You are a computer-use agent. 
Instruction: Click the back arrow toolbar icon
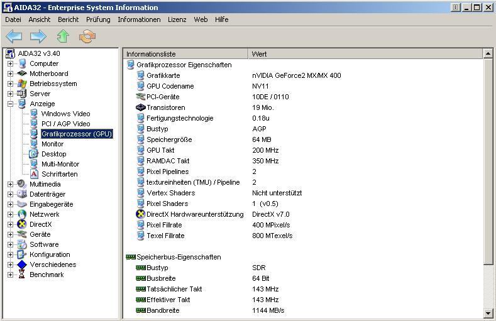click(x=14, y=36)
